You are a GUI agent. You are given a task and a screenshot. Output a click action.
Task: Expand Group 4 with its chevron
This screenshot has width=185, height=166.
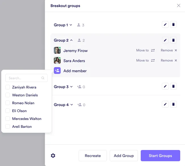tap(72, 105)
